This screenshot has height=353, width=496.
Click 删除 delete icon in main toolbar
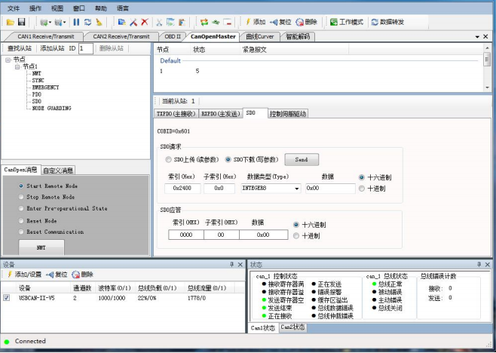[306, 22]
